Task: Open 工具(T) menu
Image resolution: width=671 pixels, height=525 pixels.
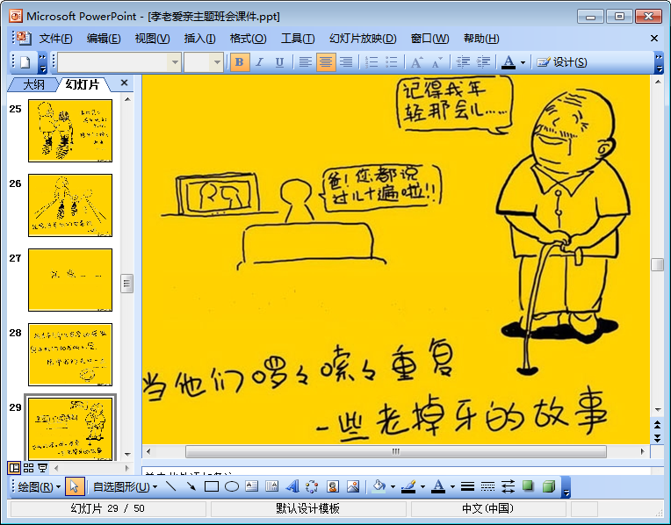Action: (298, 39)
